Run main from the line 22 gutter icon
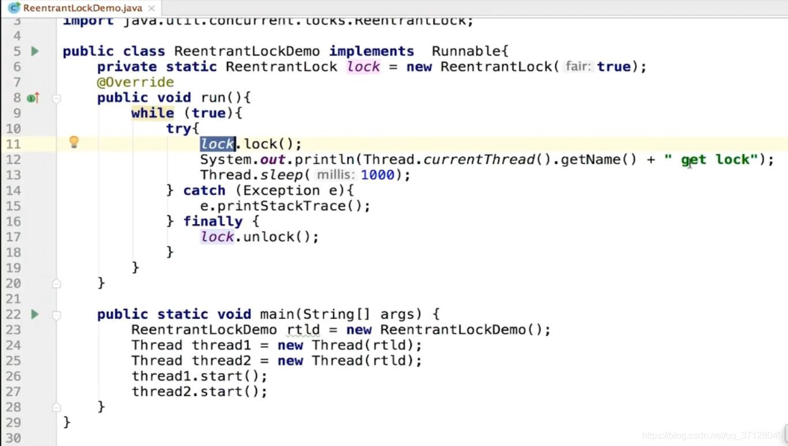The width and height of the screenshot is (788, 446). coord(35,314)
